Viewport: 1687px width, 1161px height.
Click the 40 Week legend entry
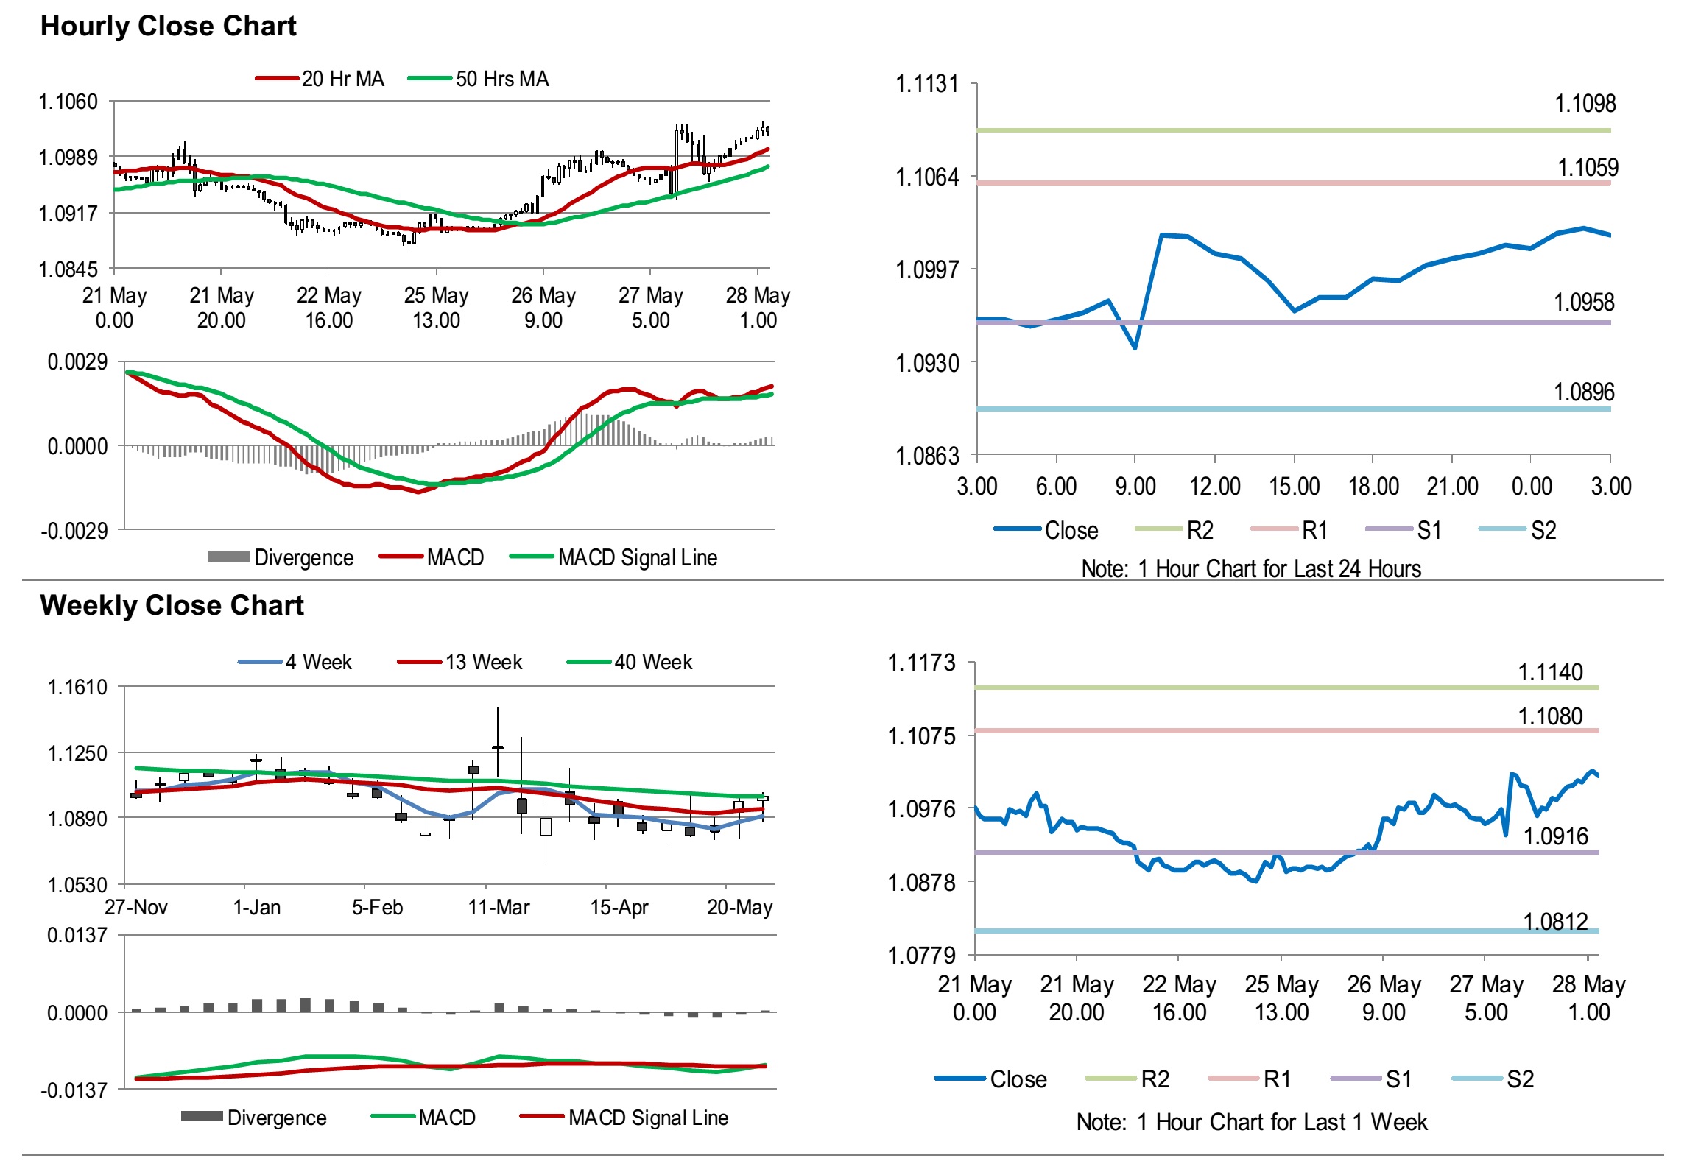click(x=652, y=662)
